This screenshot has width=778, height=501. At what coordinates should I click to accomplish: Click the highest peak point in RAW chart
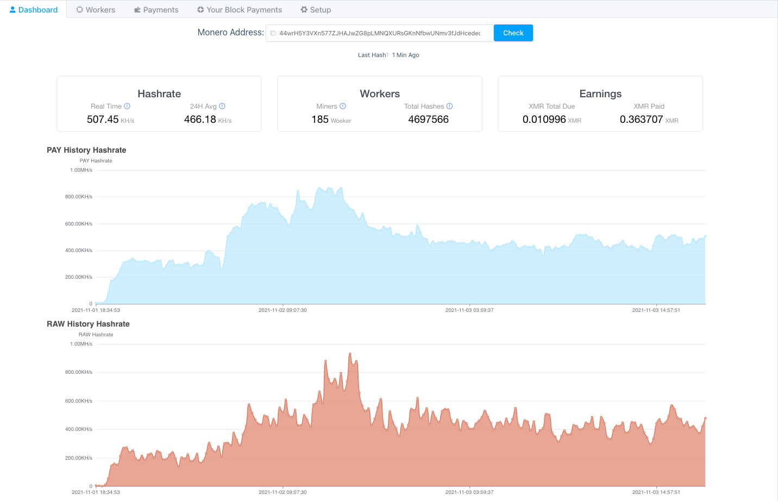350,354
